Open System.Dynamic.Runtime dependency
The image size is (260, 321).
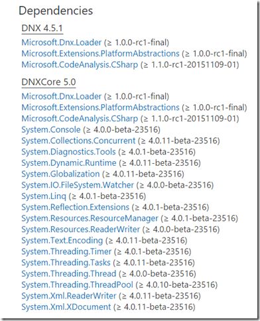click(x=69, y=163)
